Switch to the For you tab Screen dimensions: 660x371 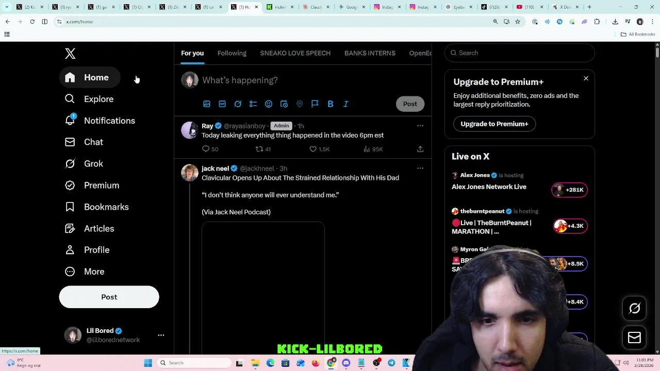click(x=192, y=53)
